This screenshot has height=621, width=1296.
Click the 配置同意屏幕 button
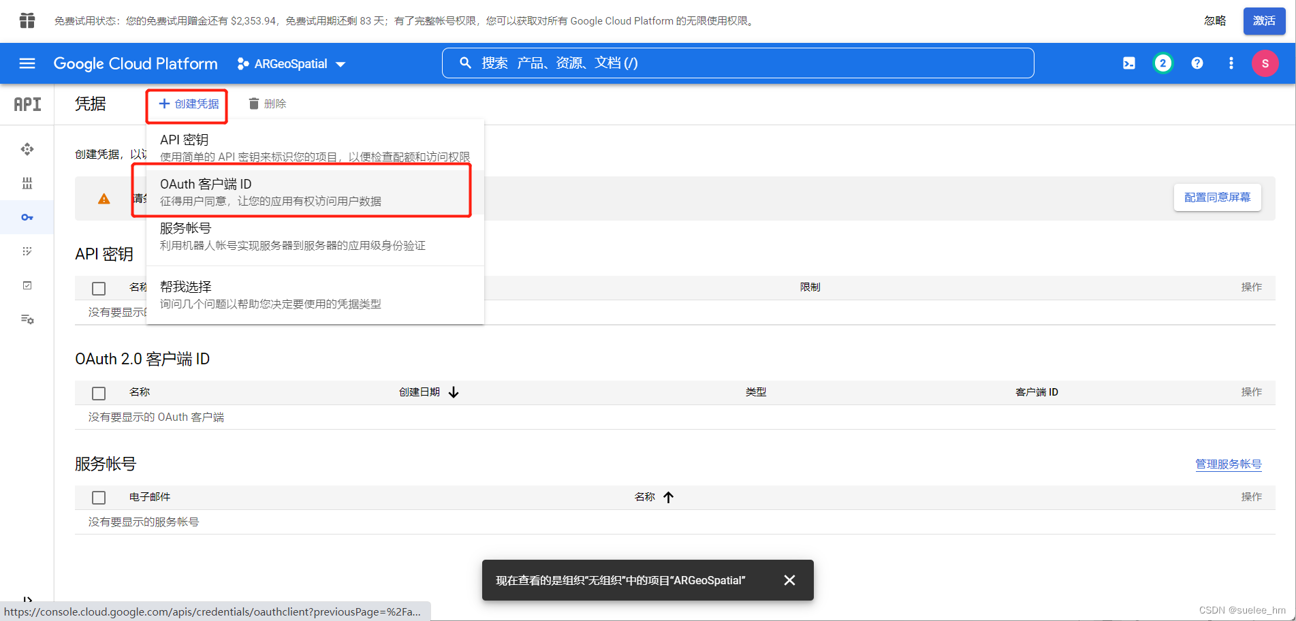coord(1217,197)
